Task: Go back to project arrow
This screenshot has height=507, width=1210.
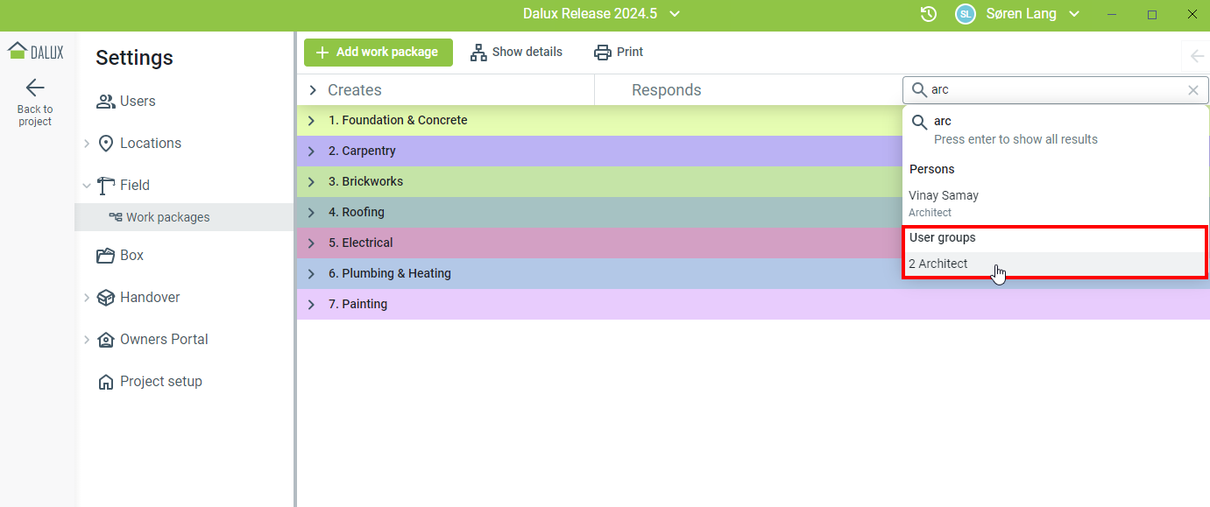Action: [x=35, y=88]
